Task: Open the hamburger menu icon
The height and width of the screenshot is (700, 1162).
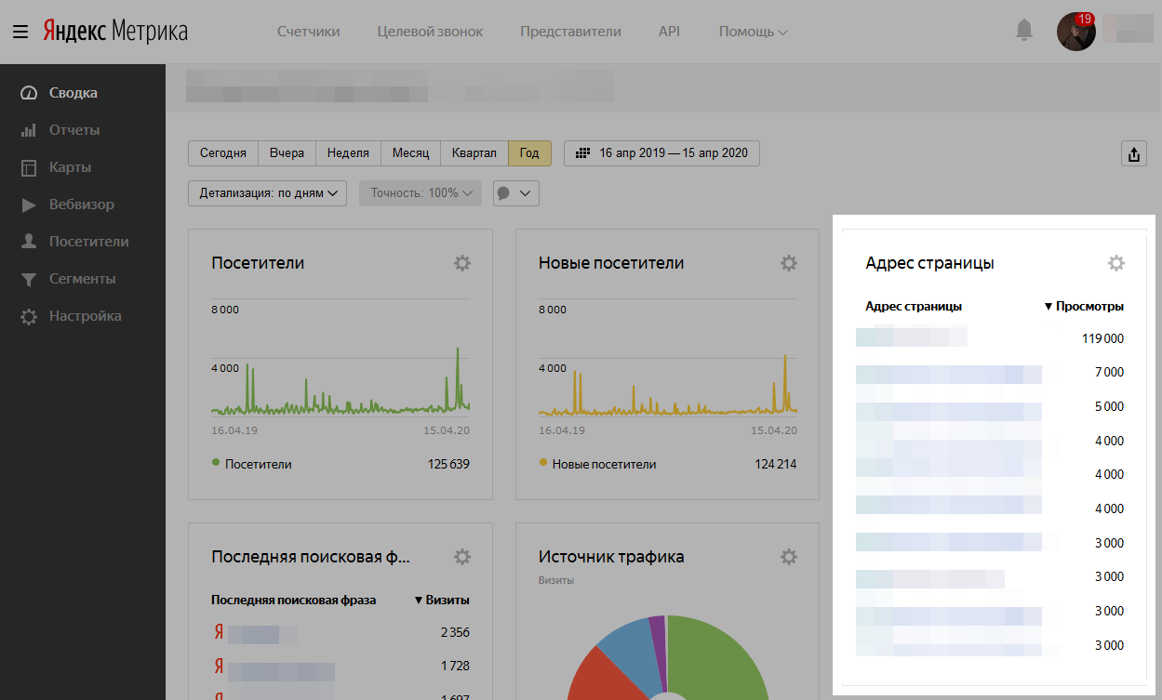Action: 20,32
